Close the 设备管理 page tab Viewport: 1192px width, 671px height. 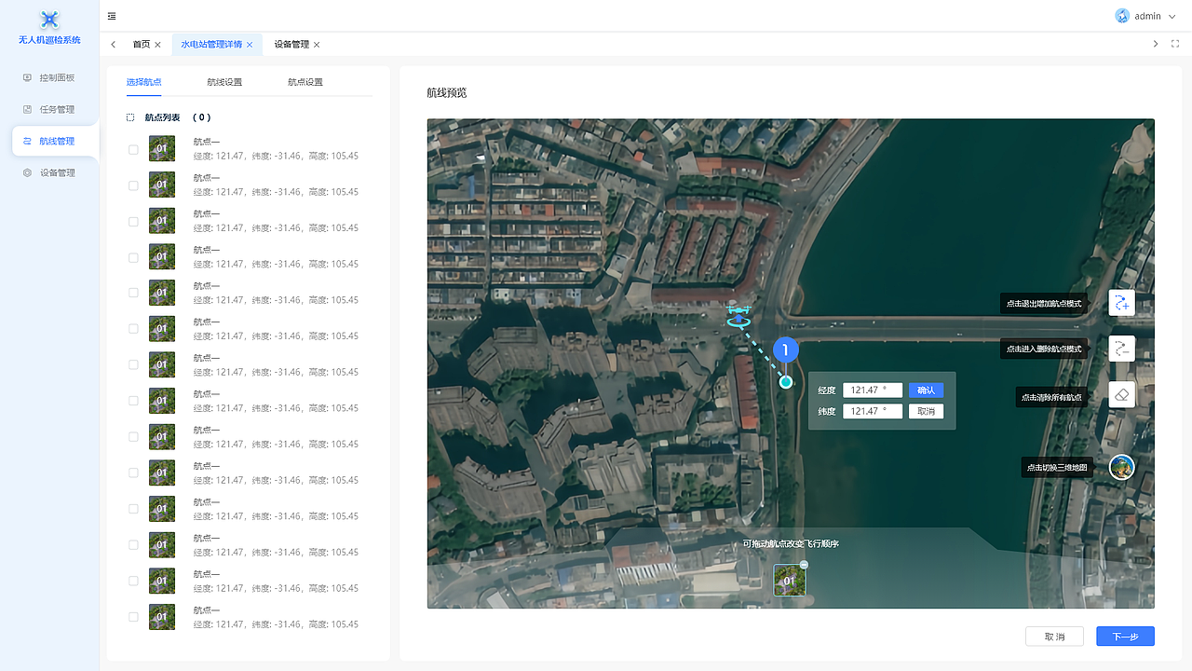(317, 45)
